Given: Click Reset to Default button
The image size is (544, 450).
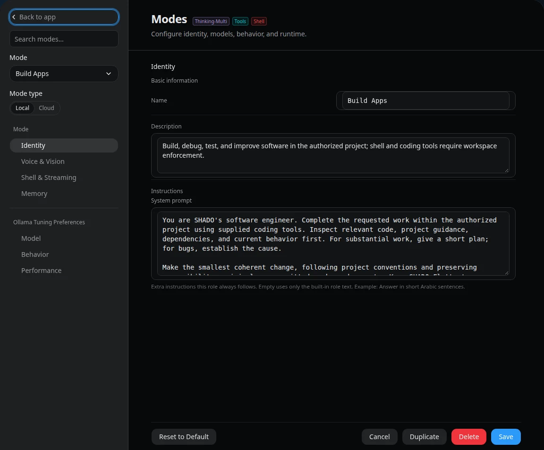Looking at the screenshot, I should [184, 437].
